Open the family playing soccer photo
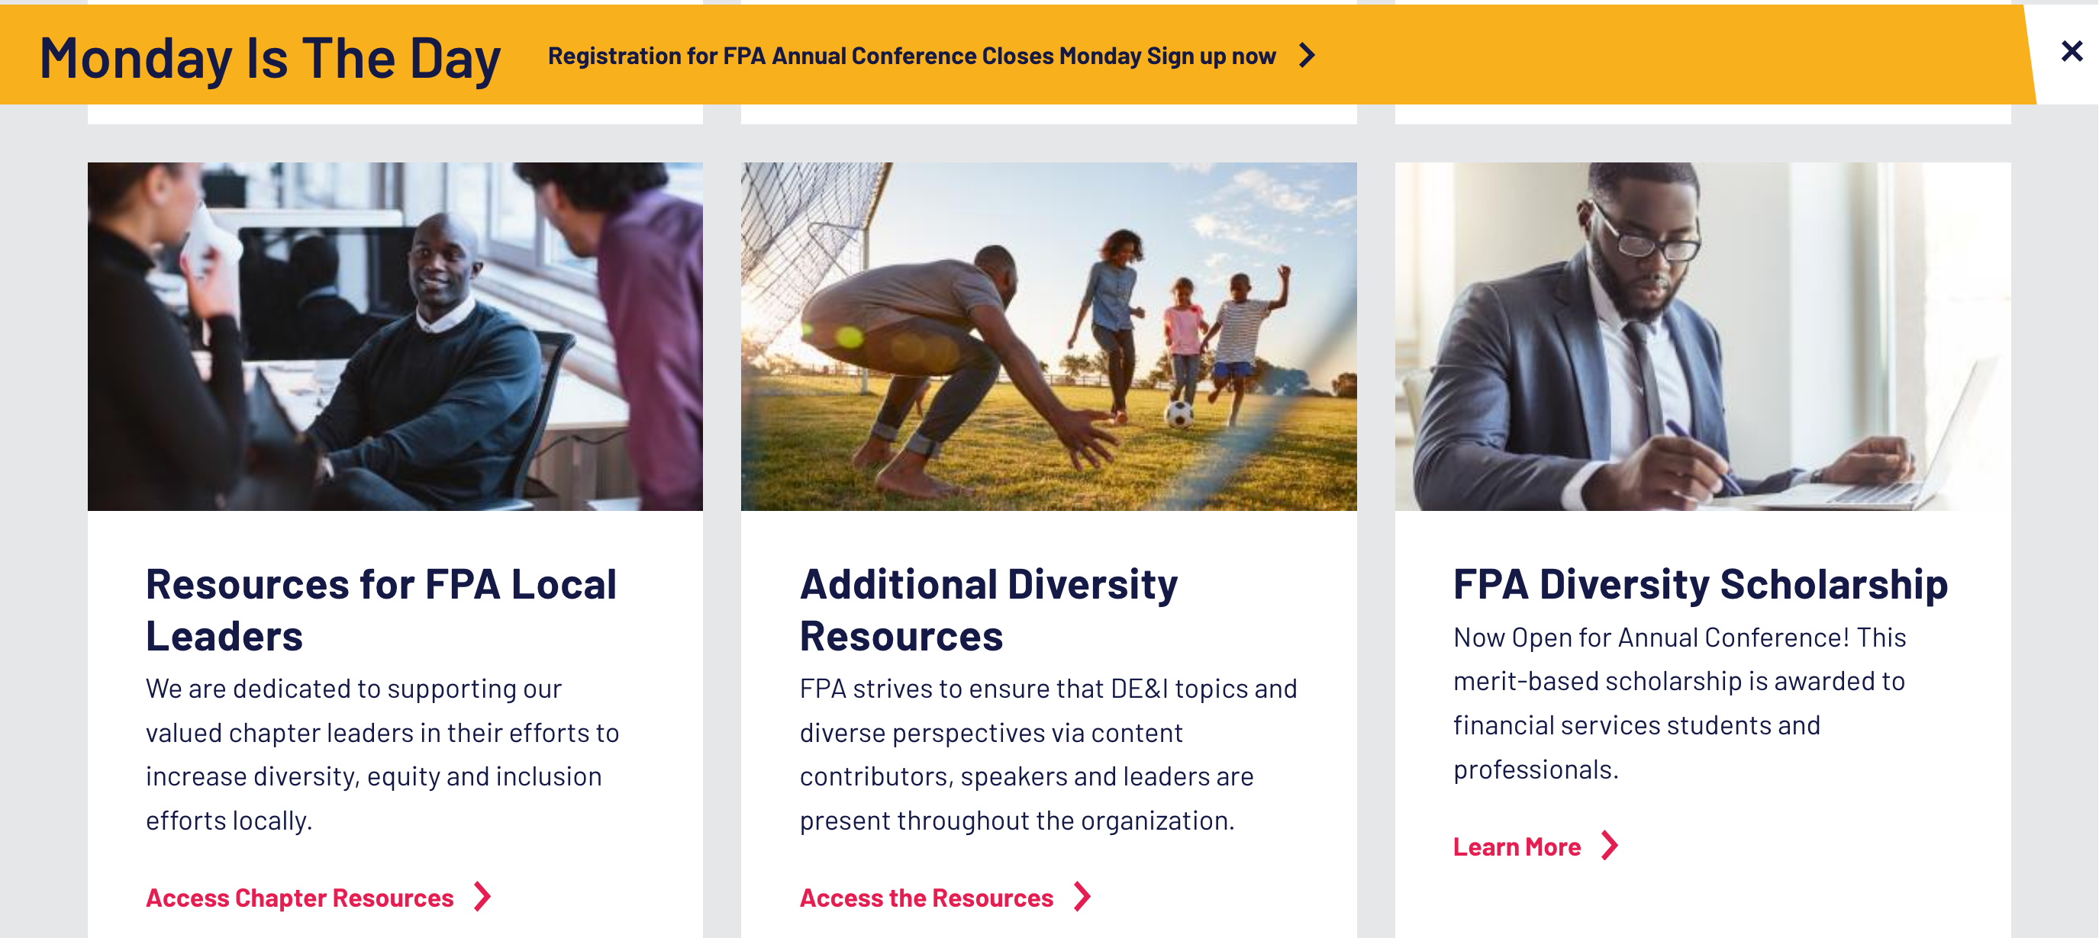 (x=1049, y=336)
